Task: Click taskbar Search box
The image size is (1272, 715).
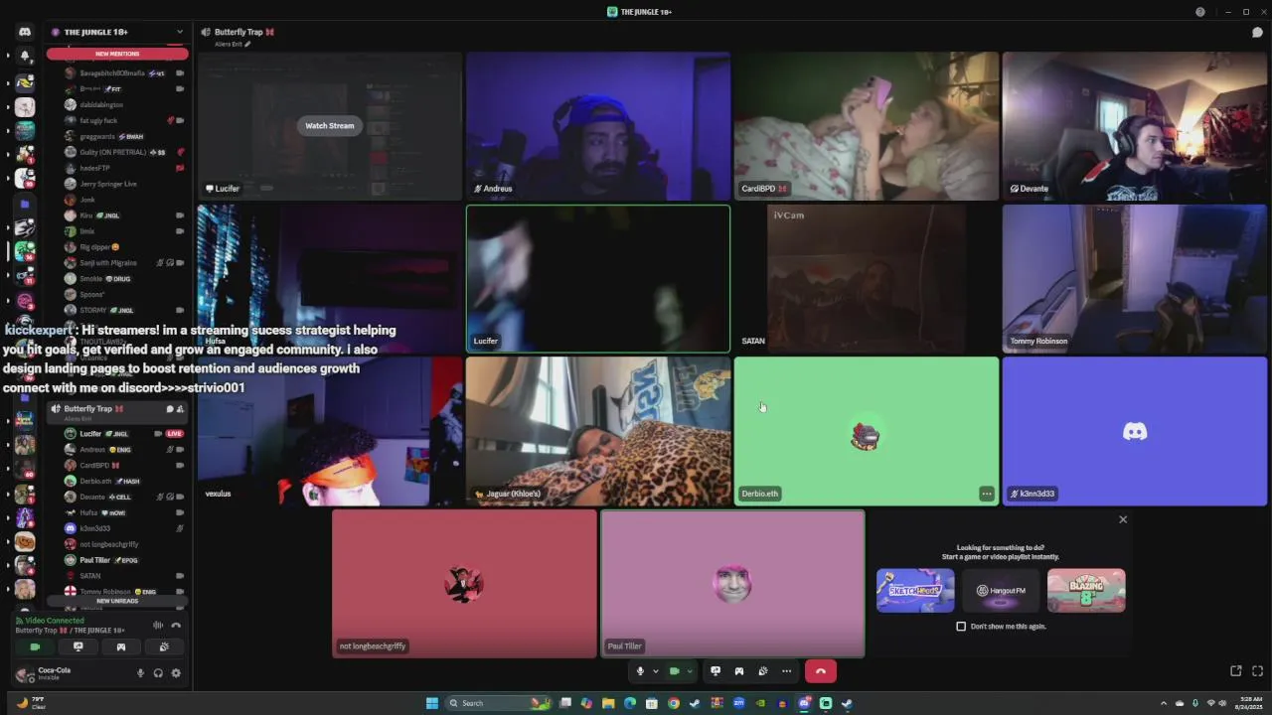Action: 497,703
